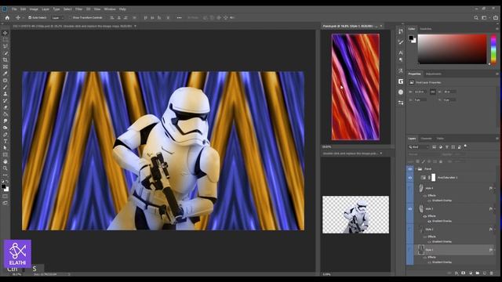Select the Eyedropper tool
This screenshot has height=282, width=502.
(x=5, y=74)
